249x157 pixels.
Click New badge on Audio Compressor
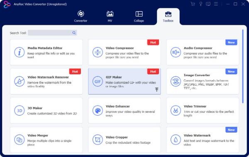[231, 43]
